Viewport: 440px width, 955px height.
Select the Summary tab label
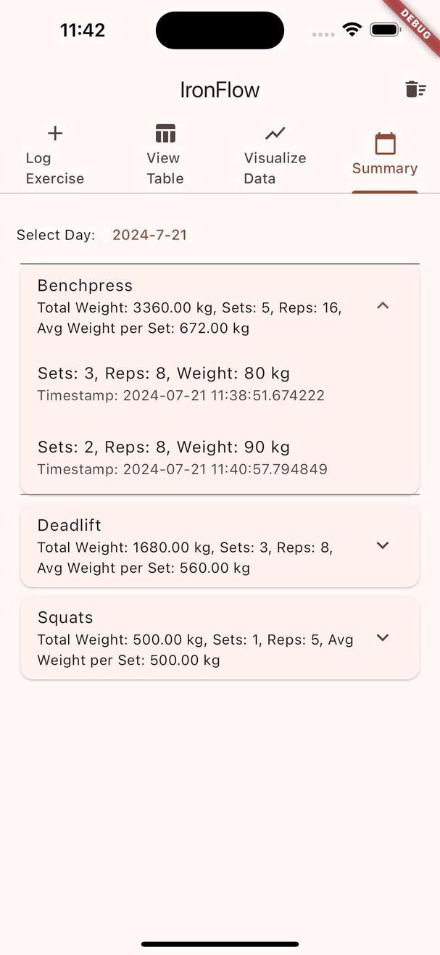click(x=385, y=168)
